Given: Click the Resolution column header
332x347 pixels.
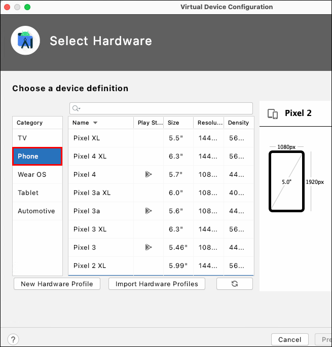Looking at the screenshot, I should [209, 123].
